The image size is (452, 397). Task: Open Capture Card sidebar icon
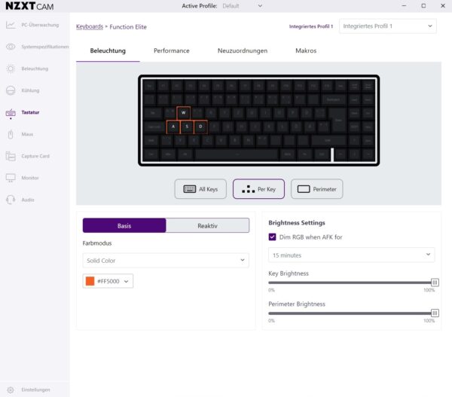click(x=11, y=156)
